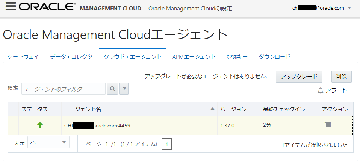Open the hamburger navigation menu
The height and width of the screenshot is (163, 360).
click(x=11, y=7)
